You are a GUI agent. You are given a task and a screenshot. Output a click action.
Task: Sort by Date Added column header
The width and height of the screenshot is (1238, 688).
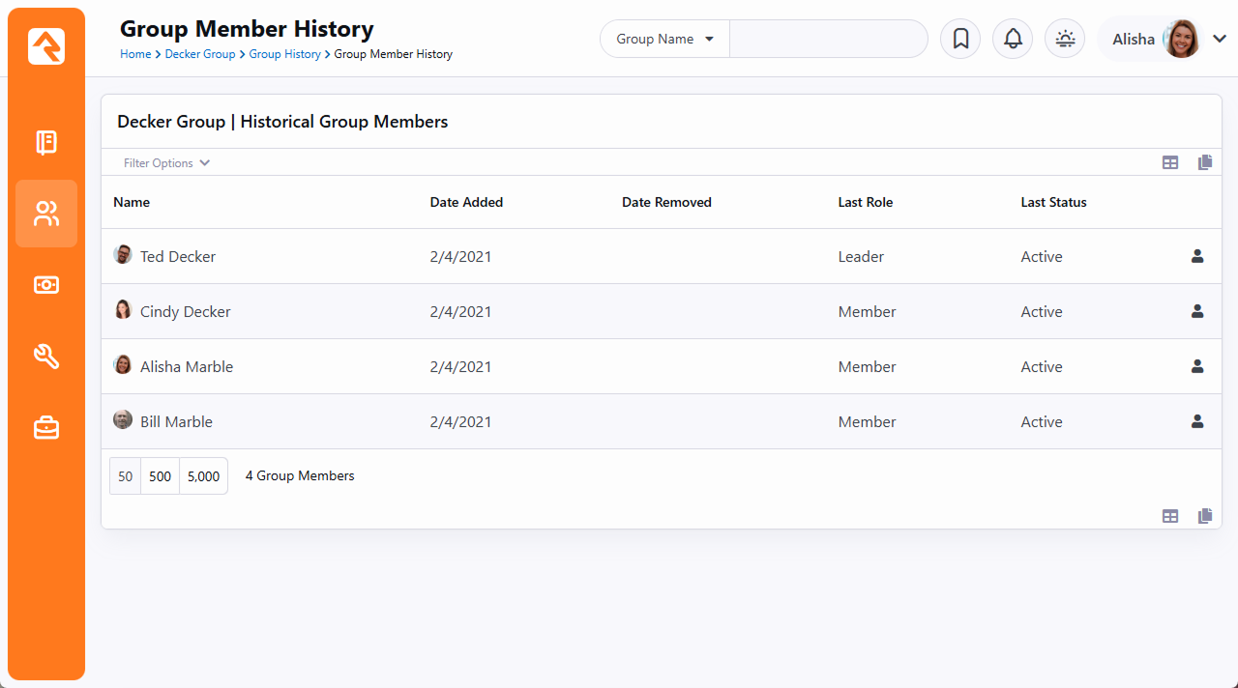pos(466,203)
